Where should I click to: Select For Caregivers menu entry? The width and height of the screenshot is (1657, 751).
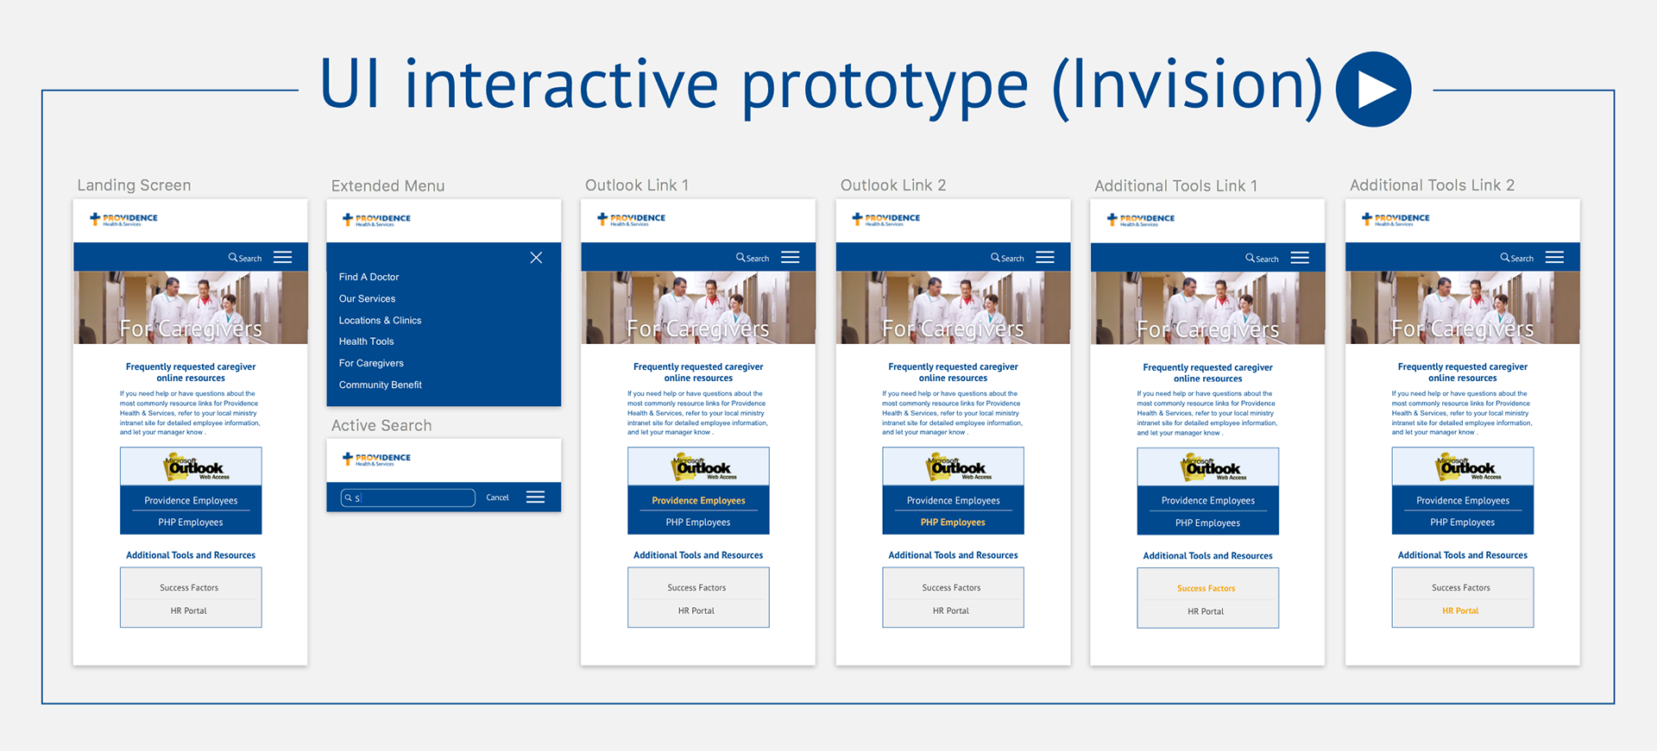[371, 363]
